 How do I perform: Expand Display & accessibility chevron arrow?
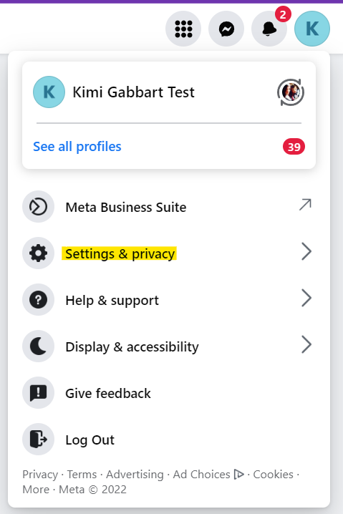coord(306,345)
